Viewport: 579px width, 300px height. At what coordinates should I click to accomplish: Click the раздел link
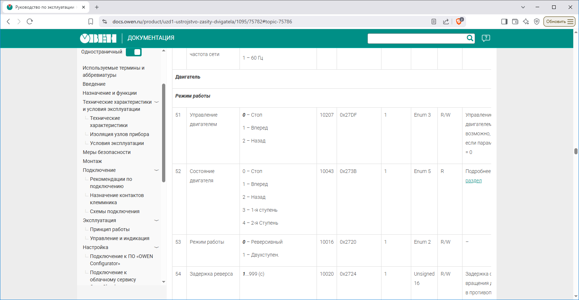(x=473, y=181)
